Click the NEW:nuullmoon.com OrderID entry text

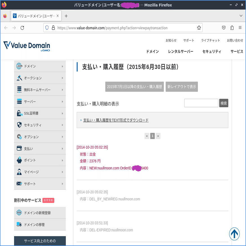[119, 168]
